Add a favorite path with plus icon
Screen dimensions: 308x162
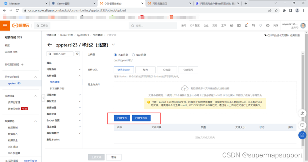click(x=22, y=65)
